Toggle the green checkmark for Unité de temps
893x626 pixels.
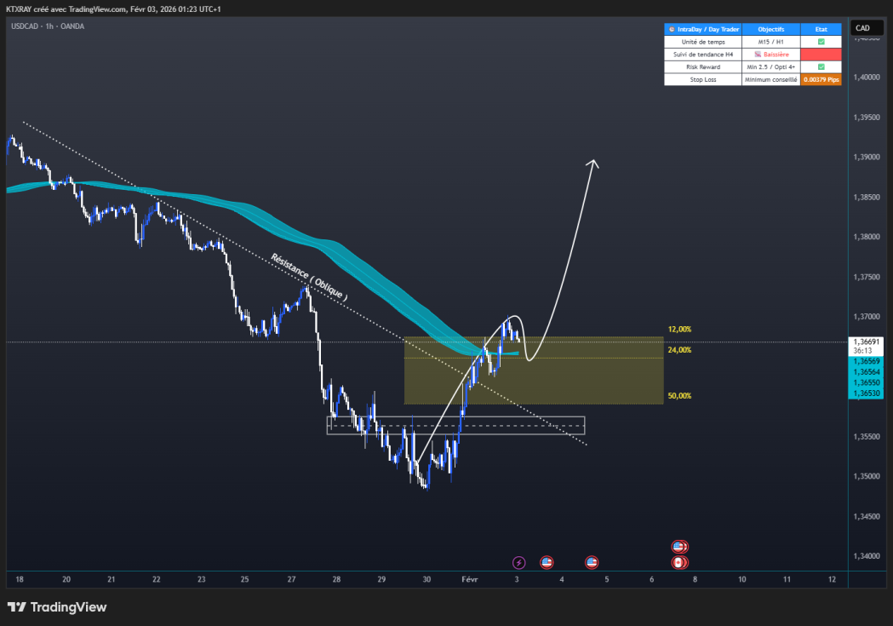(x=820, y=41)
